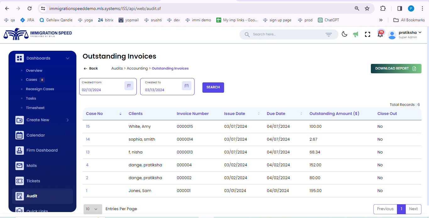This screenshot has height=218, width=429.
Task: Toggle the browser side panel icon
Action: click(400, 8)
